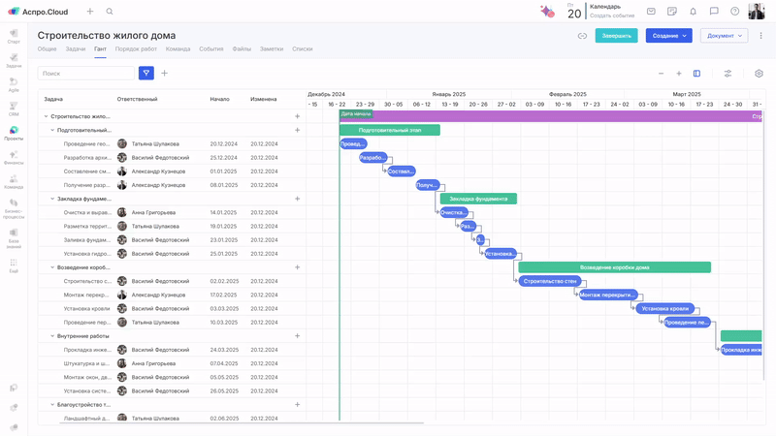The image size is (776, 436).
Task: Open the help question mark icon
Action: tap(735, 12)
